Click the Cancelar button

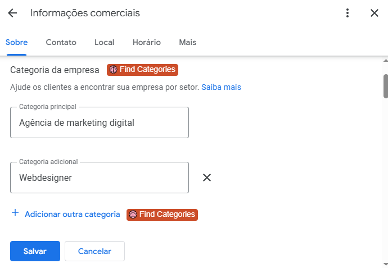(94, 251)
